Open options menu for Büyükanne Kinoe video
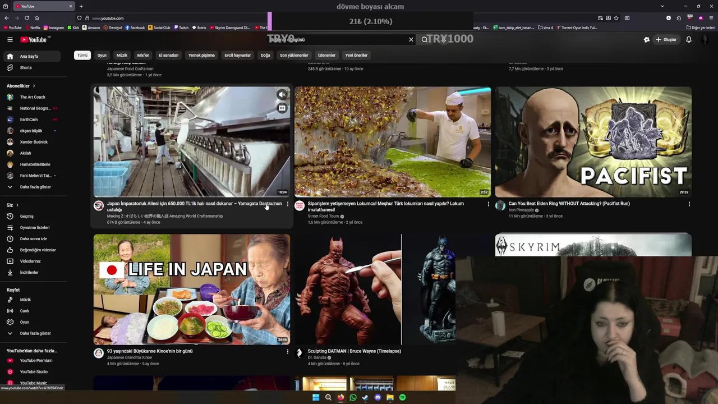This screenshot has width=718, height=404. (288, 352)
